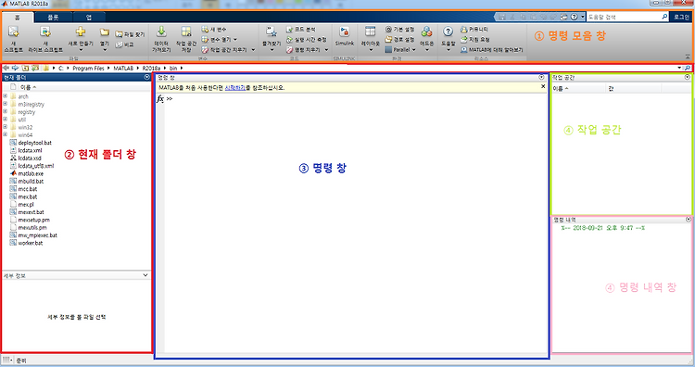Screen dimensions: 695x367
Task: Open the 변수 열기 (Open Variable) dropdown
Action: click(220, 40)
